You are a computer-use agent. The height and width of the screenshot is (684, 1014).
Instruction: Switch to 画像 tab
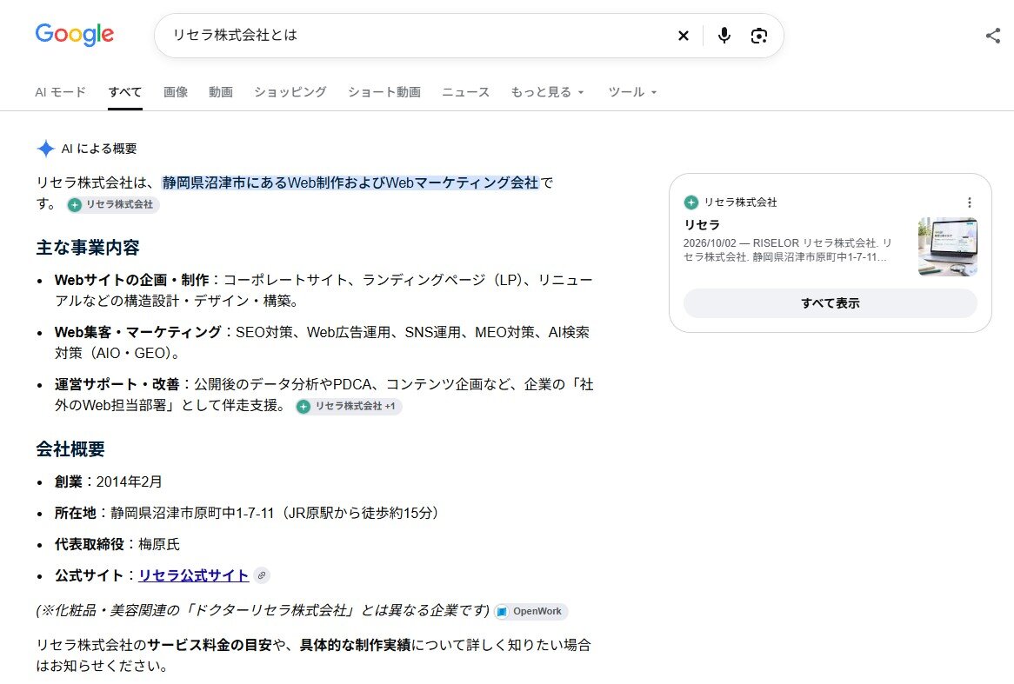click(176, 92)
